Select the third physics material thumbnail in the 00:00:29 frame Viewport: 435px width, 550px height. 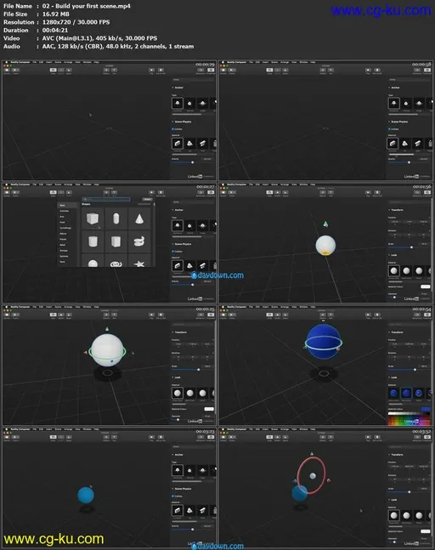202,143
